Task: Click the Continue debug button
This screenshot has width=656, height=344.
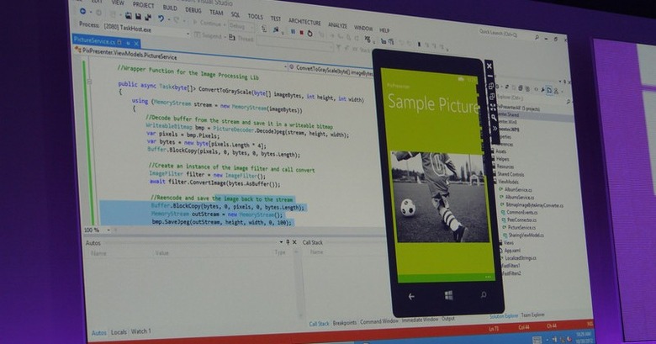Action: coord(207,23)
